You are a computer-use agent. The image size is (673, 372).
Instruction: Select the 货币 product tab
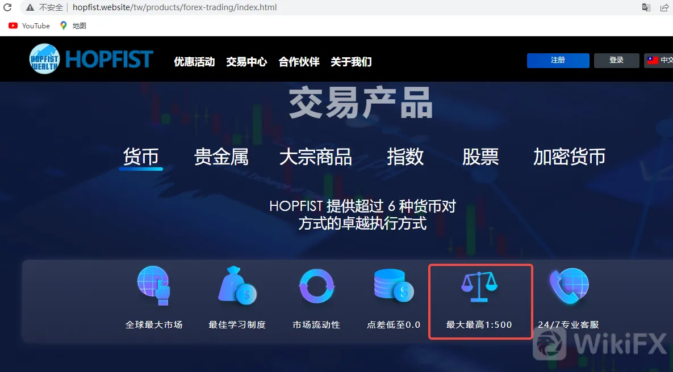(x=141, y=157)
